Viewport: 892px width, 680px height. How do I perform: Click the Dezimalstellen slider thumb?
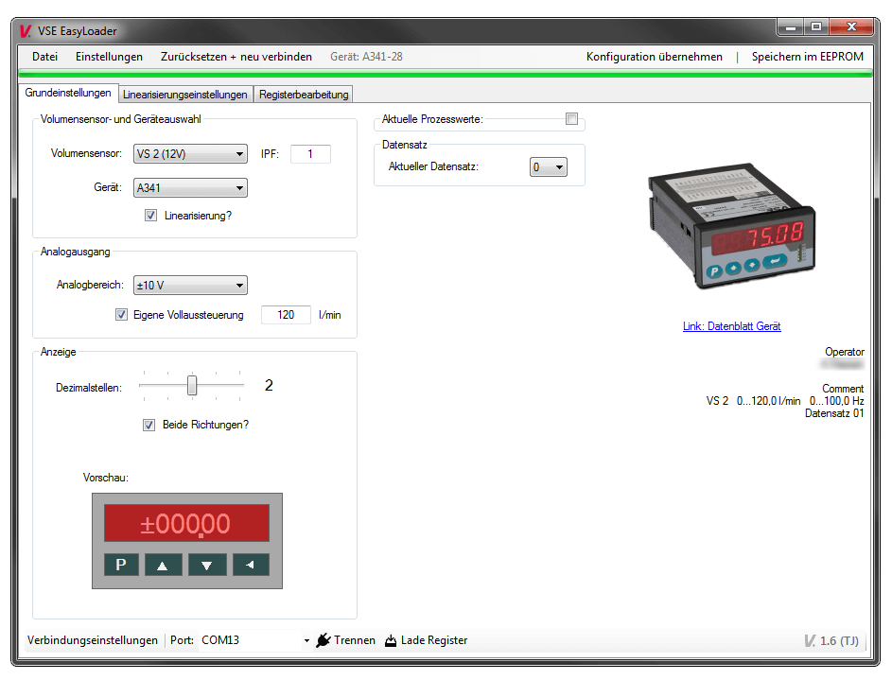(192, 385)
